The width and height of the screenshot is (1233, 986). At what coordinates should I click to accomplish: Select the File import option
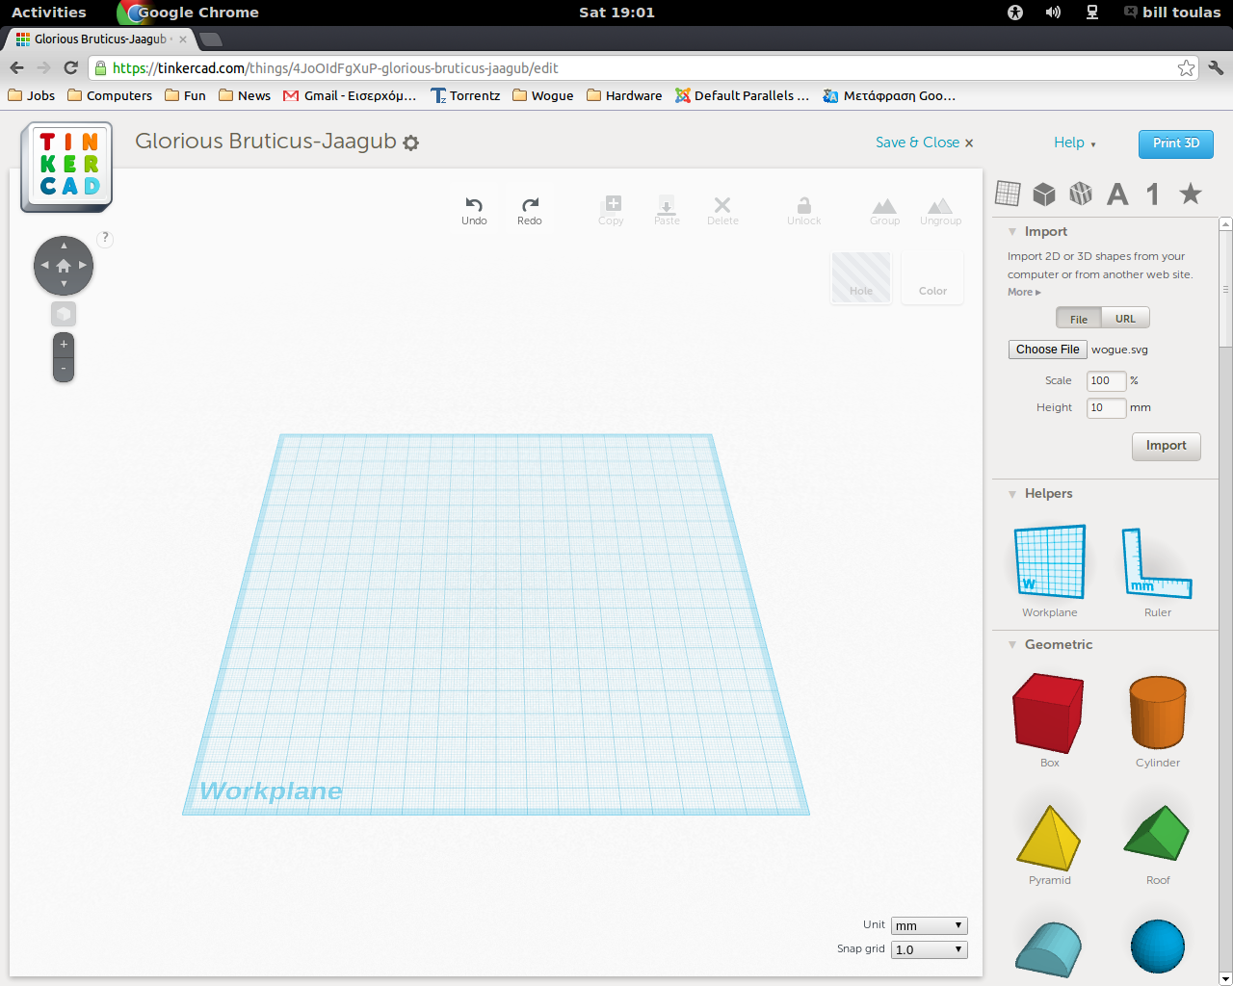click(x=1078, y=318)
